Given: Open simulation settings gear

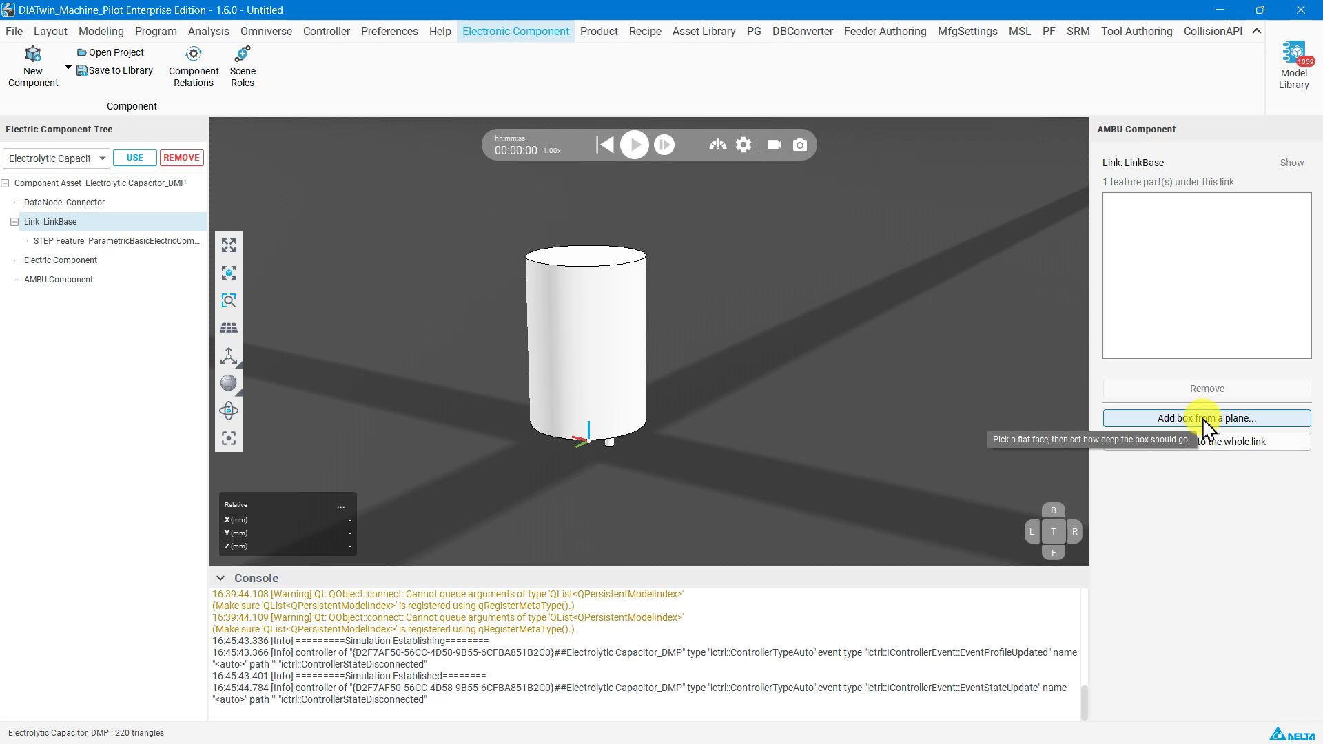Looking at the screenshot, I should point(743,145).
